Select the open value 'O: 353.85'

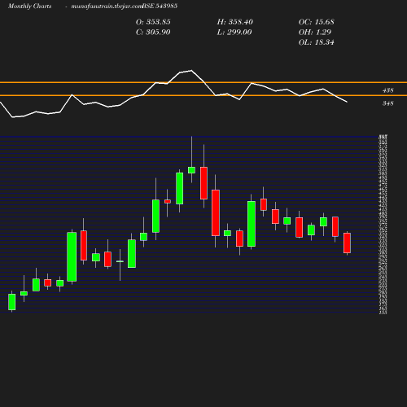coord(153,22)
